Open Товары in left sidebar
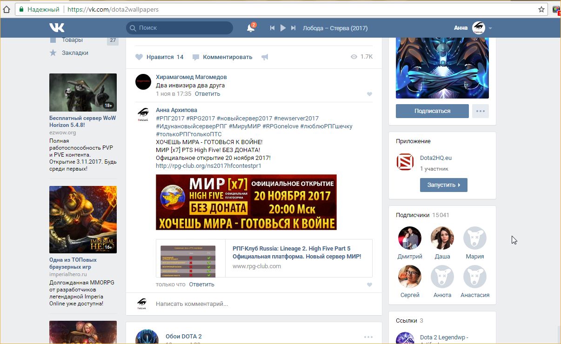The image size is (561, 344). [x=72, y=40]
